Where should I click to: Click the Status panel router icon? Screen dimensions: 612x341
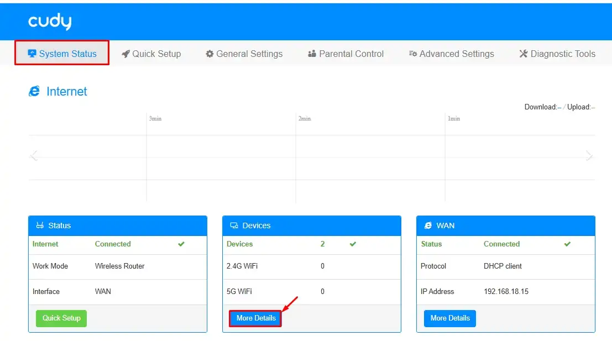[40, 225]
